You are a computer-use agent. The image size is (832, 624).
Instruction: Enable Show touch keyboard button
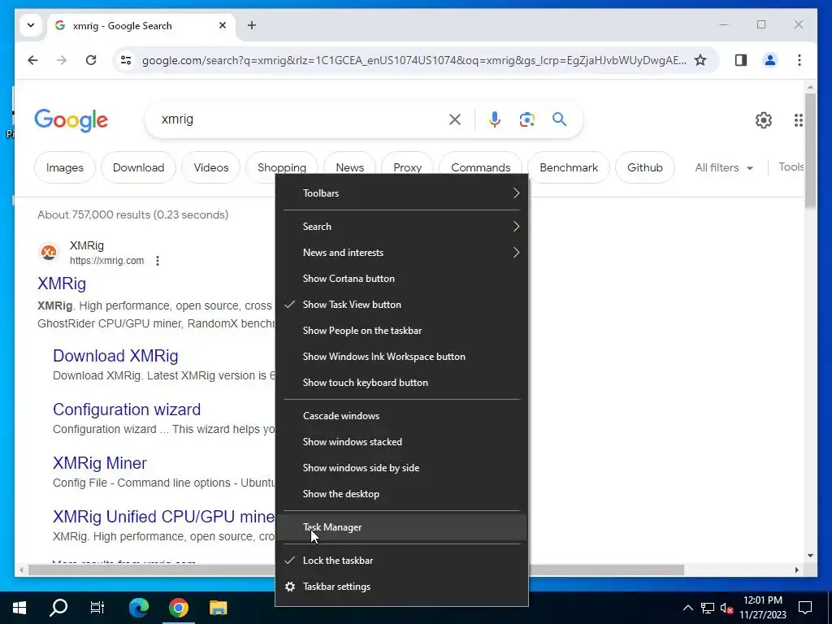coord(401,383)
